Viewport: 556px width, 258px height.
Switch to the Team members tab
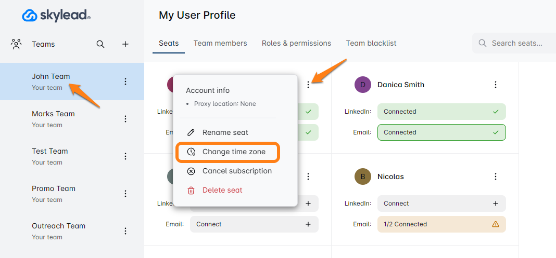pyautogui.click(x=220, y=43)
